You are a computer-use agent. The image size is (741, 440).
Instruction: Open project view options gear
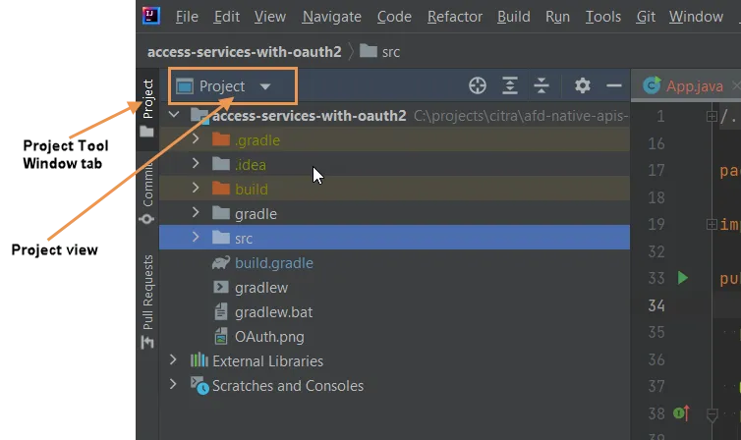tap(582, 85)
